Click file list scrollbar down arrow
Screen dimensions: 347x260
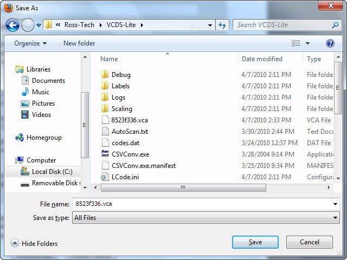coord(338,178)
